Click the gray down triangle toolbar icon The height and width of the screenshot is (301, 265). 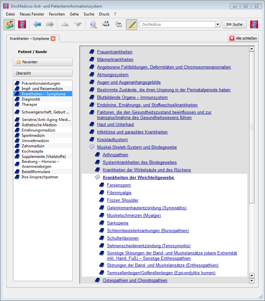(x=78, y=24)
